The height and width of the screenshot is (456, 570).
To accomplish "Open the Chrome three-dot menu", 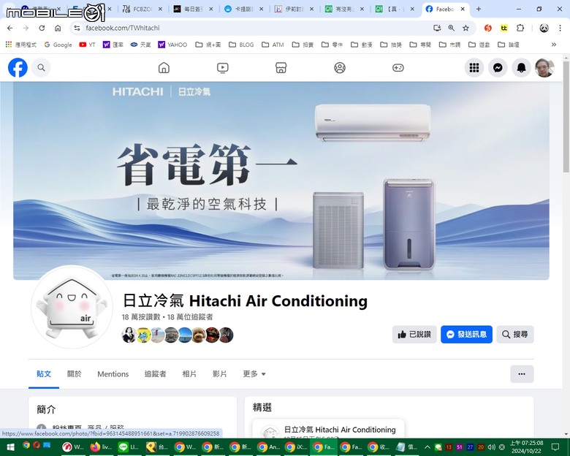I will point(560,28).
